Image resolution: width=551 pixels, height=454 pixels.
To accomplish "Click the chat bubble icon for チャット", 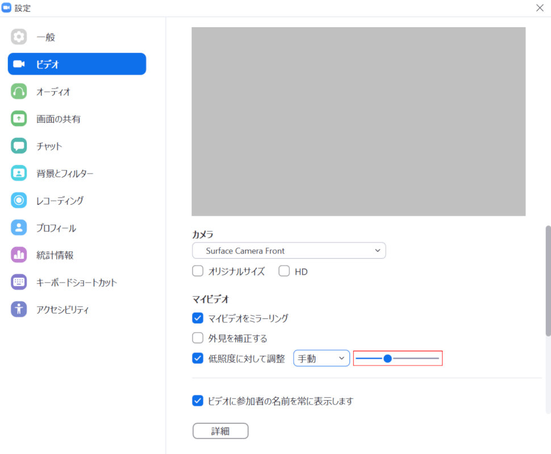I will 19,146.
